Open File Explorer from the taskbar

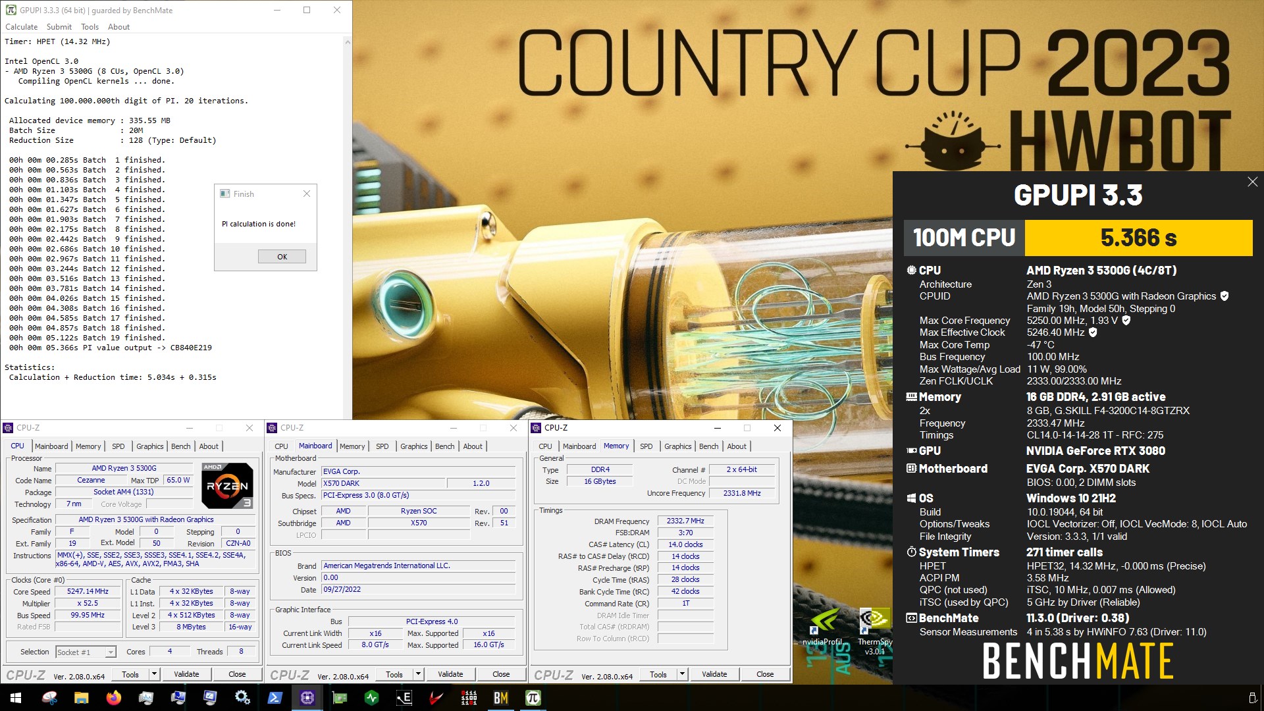tap(81, 698)
